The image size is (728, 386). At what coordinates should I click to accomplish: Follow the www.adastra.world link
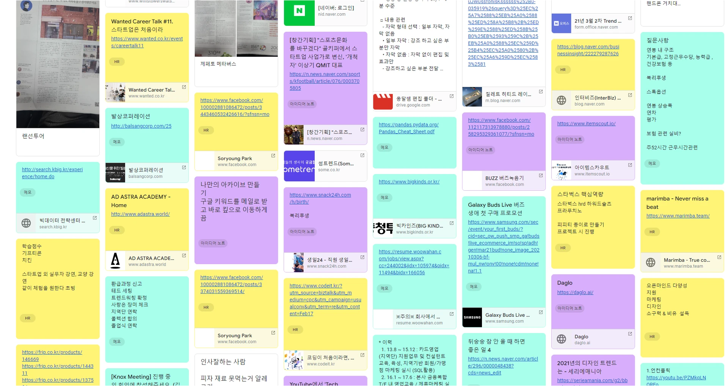140,214
